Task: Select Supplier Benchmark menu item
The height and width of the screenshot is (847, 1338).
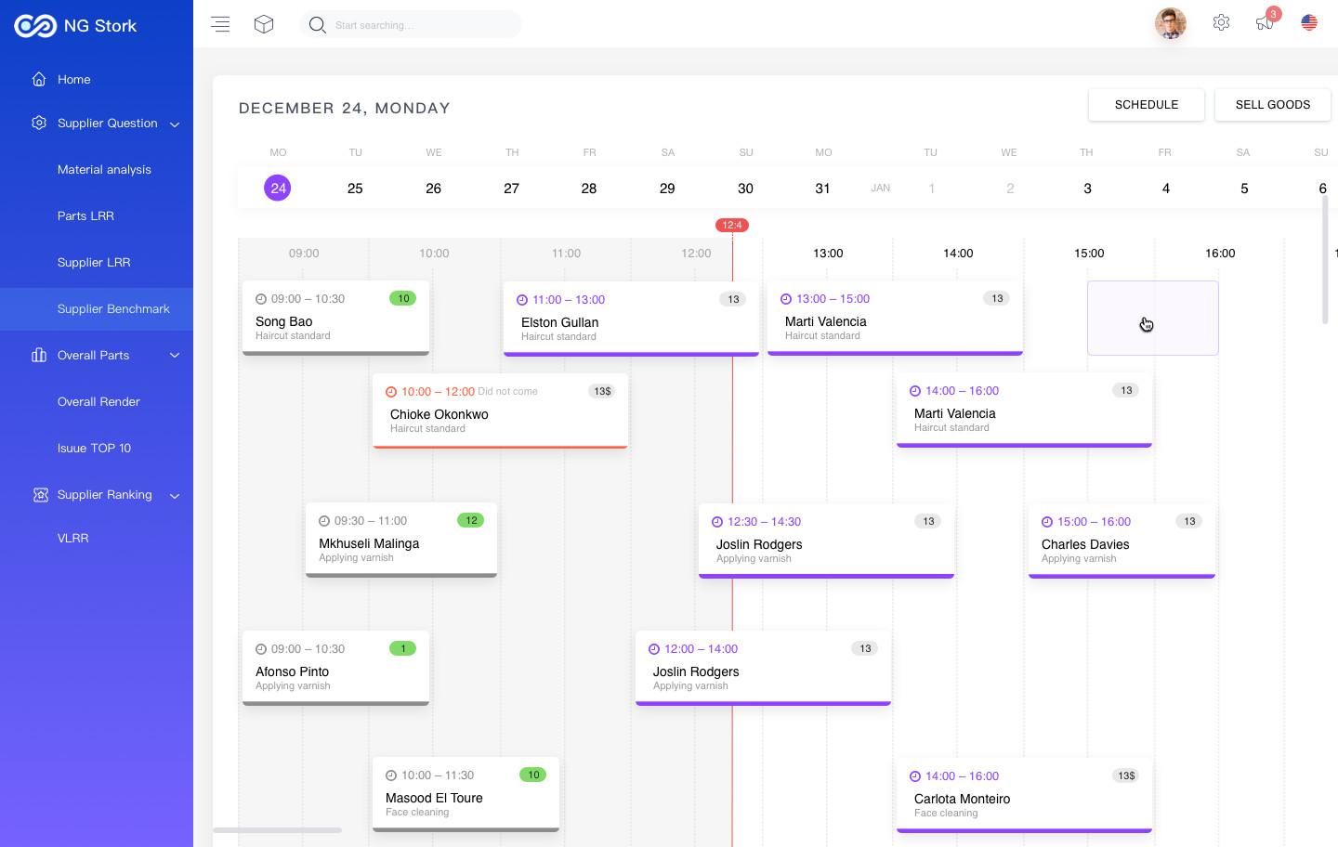Action: click(x=113, y=309)
